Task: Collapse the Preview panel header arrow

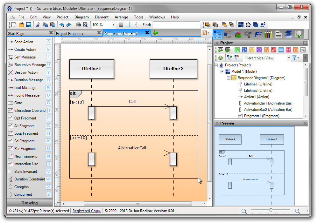Action: tap(217, 123)
